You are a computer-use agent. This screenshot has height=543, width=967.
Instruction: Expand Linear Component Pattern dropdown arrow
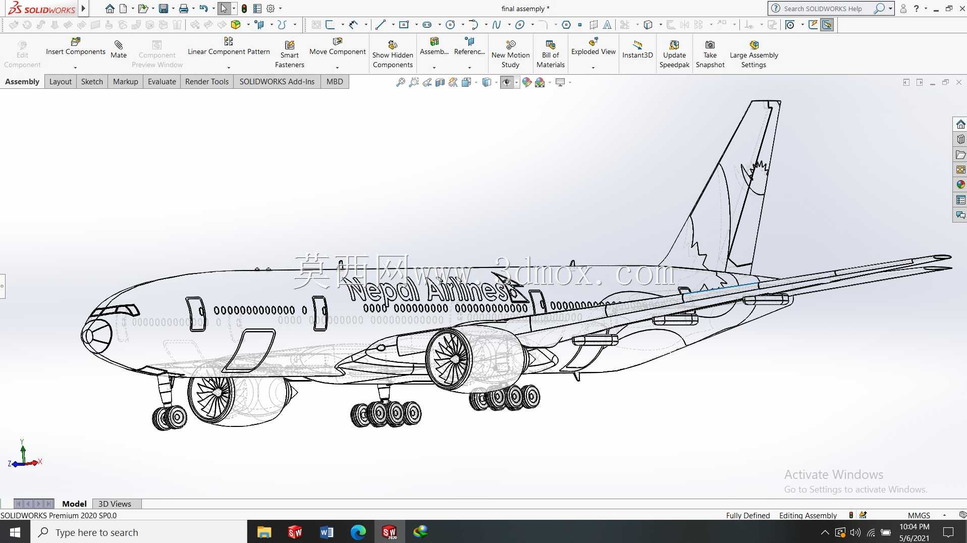[229, 68]
